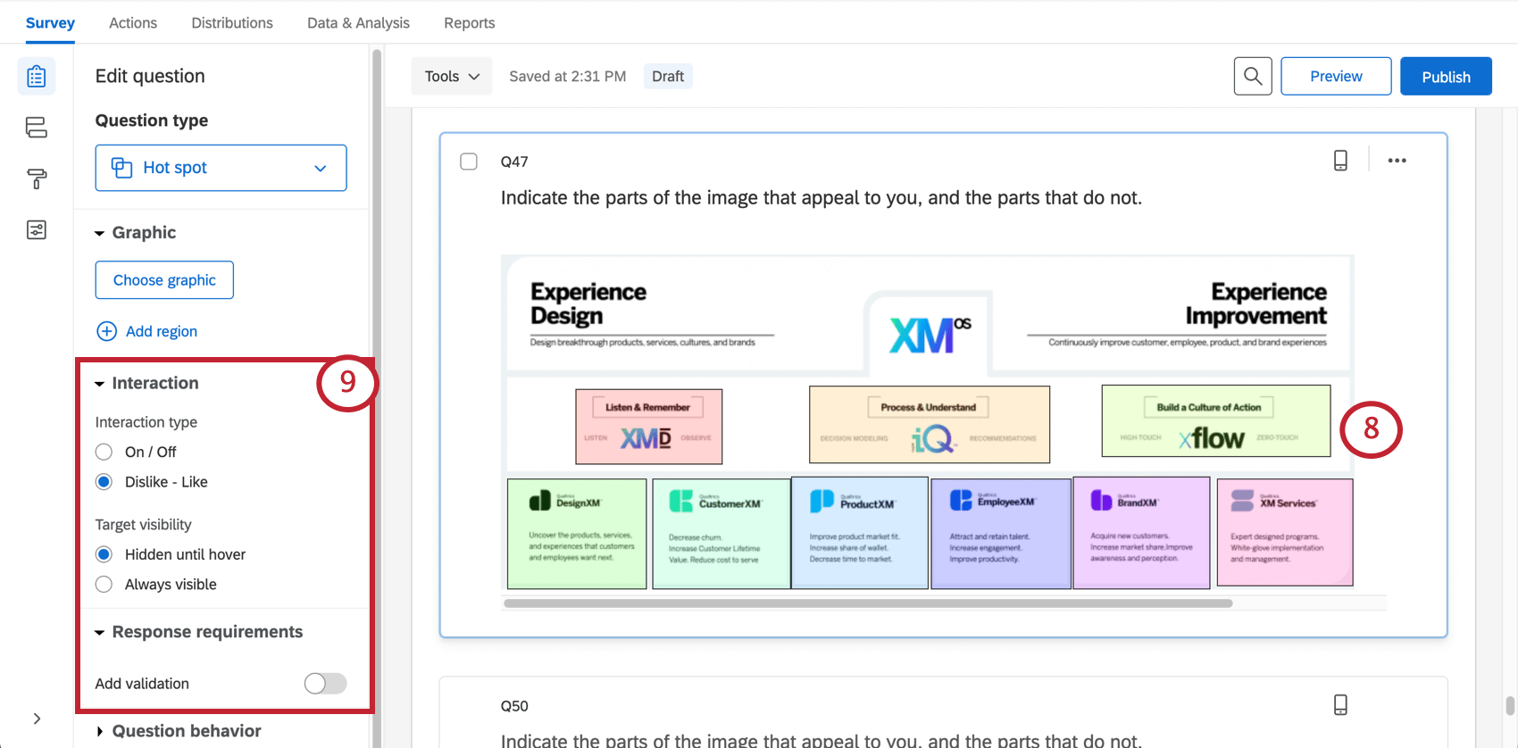Open the Hot spot question type dropdown
This screenshot has width=1518, height=748.
click(x=221, y=168)
